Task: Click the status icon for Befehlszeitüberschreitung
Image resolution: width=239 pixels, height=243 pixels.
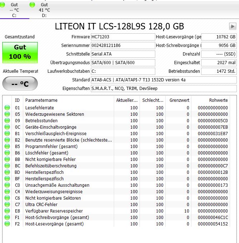Action: tap(7, 166)
